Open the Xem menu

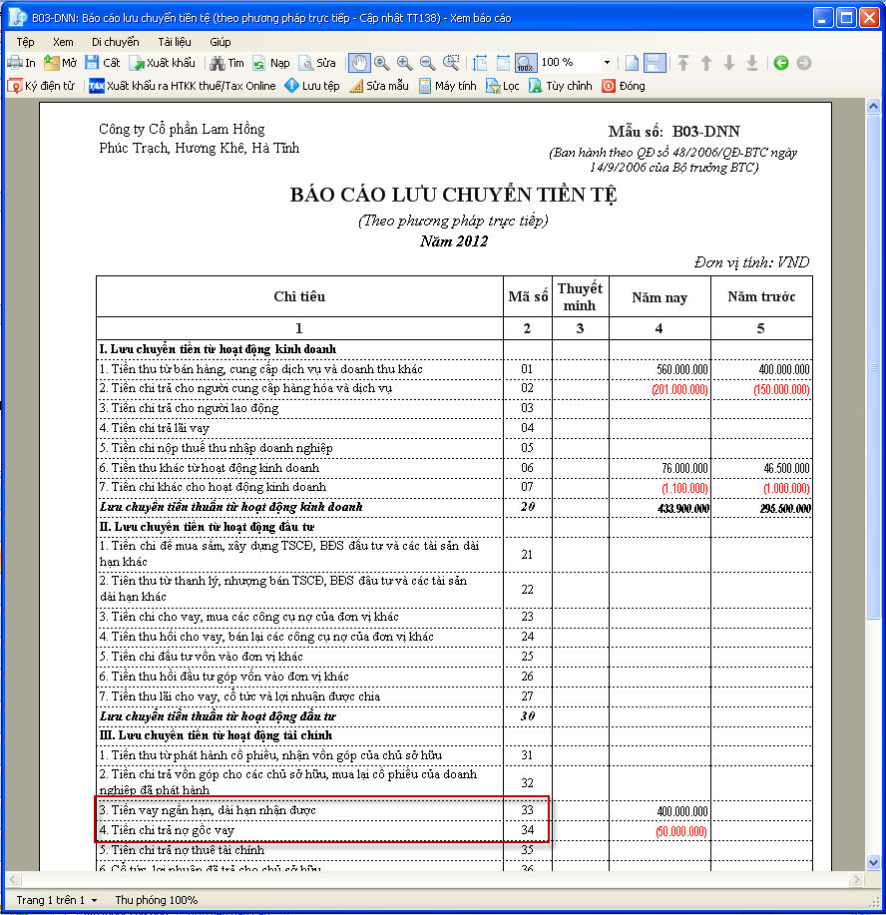point(63,42)
